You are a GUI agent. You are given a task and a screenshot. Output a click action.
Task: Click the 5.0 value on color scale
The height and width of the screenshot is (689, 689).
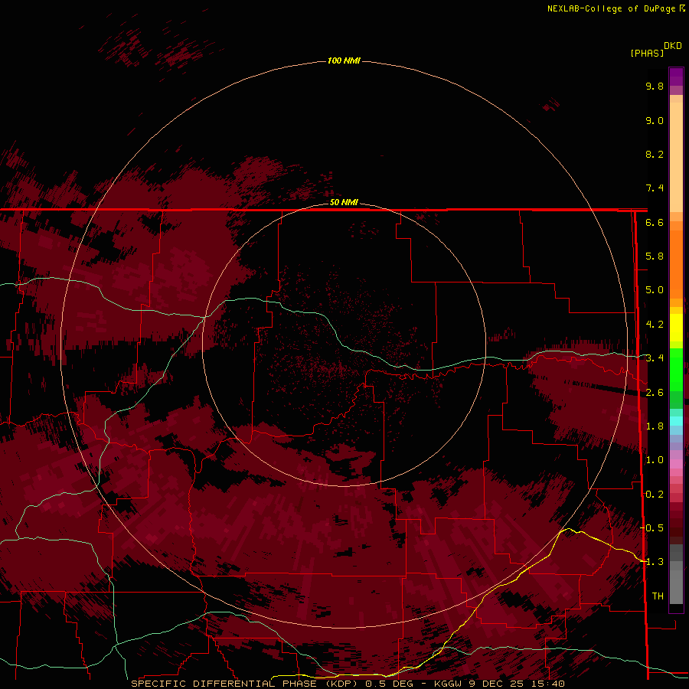point(655,290)
